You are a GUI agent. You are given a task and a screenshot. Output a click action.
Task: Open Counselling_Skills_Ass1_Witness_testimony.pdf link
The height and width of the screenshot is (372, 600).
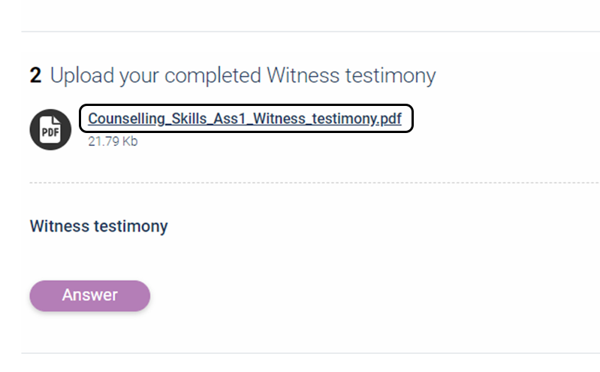[245, 119]
